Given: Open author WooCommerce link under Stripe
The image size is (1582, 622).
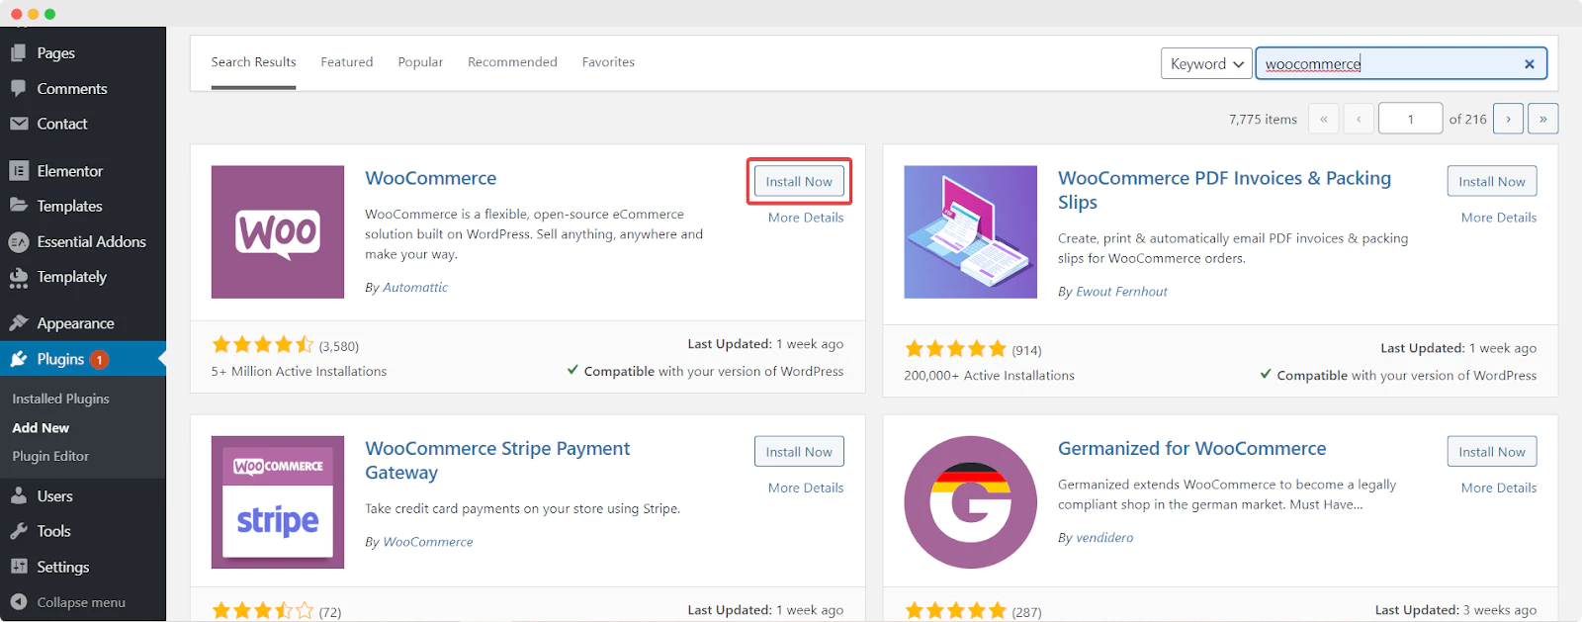Looking at the screenshot, I should point(428,542).
